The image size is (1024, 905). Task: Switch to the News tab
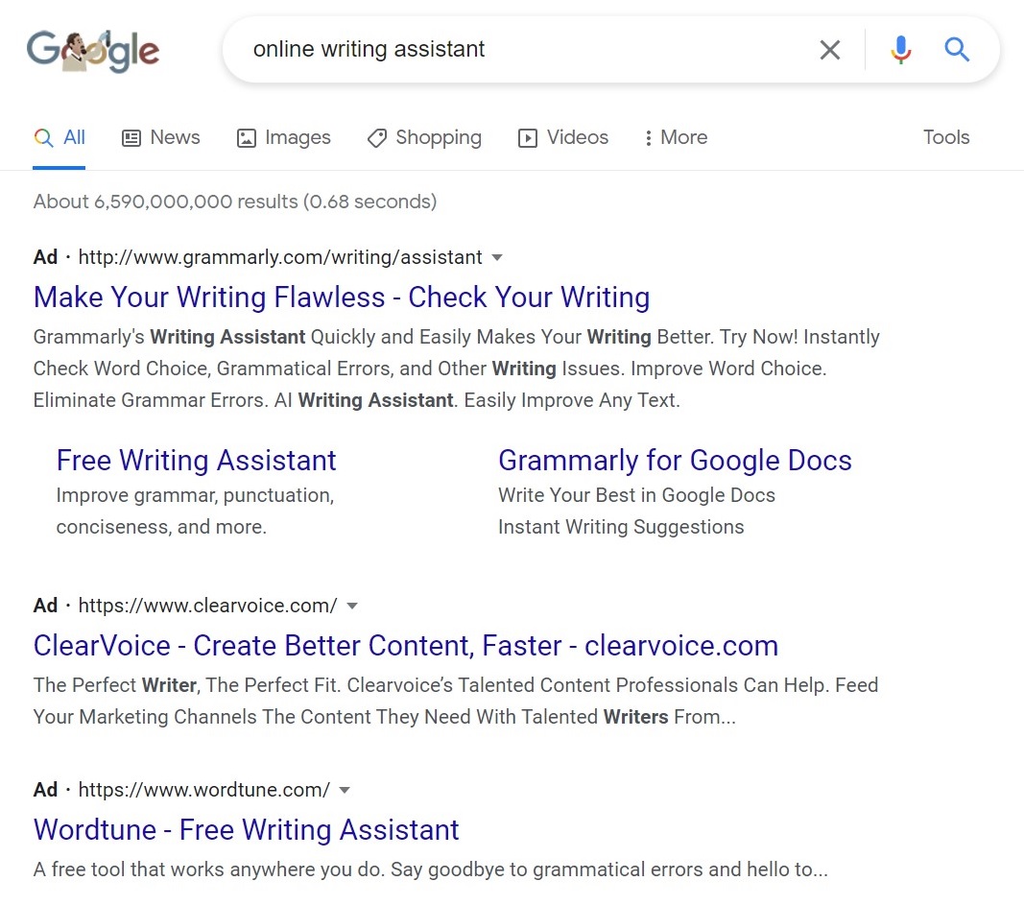coord(161,138)
